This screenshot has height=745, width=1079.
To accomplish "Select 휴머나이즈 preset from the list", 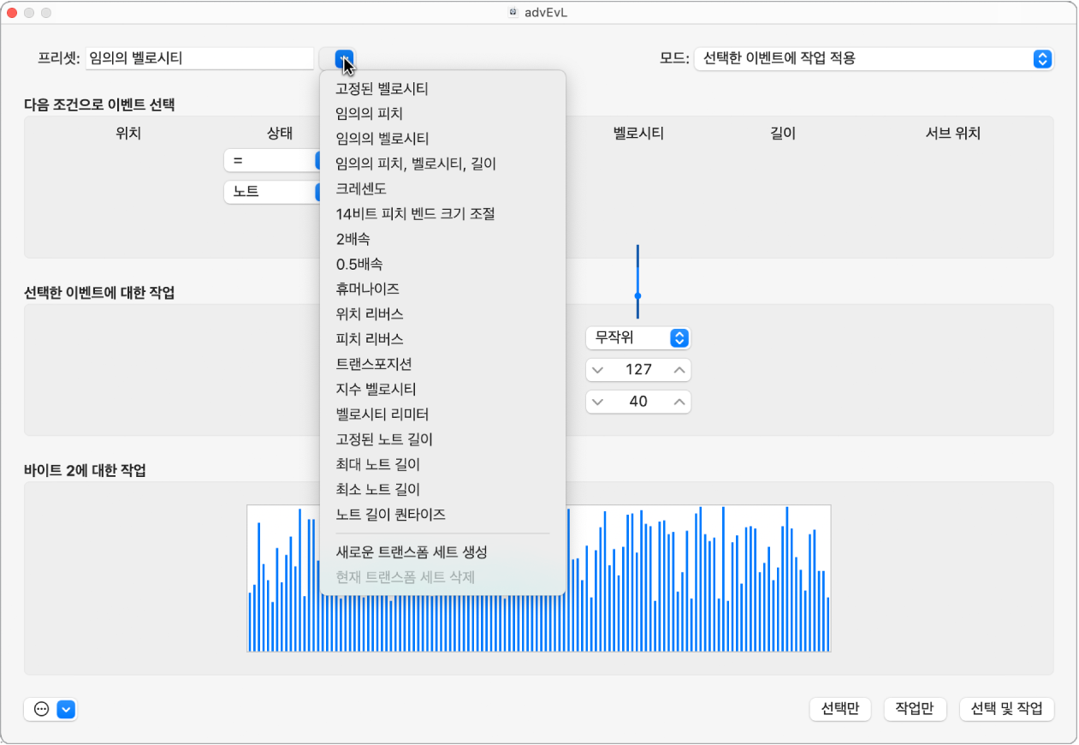I will point(368,289).
